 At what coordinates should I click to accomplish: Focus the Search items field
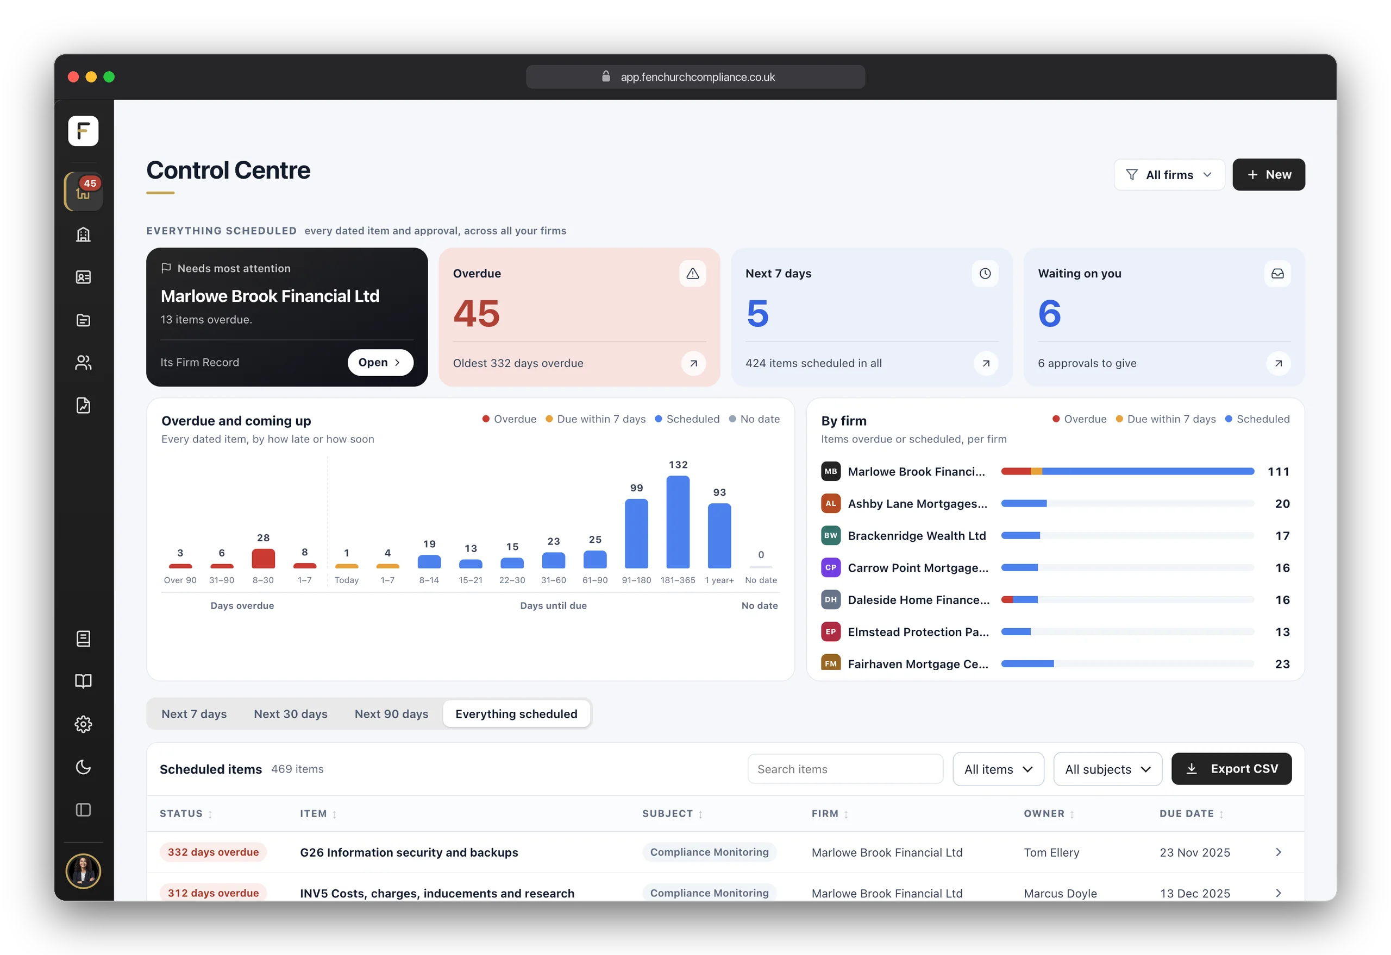tap(845, 769)
